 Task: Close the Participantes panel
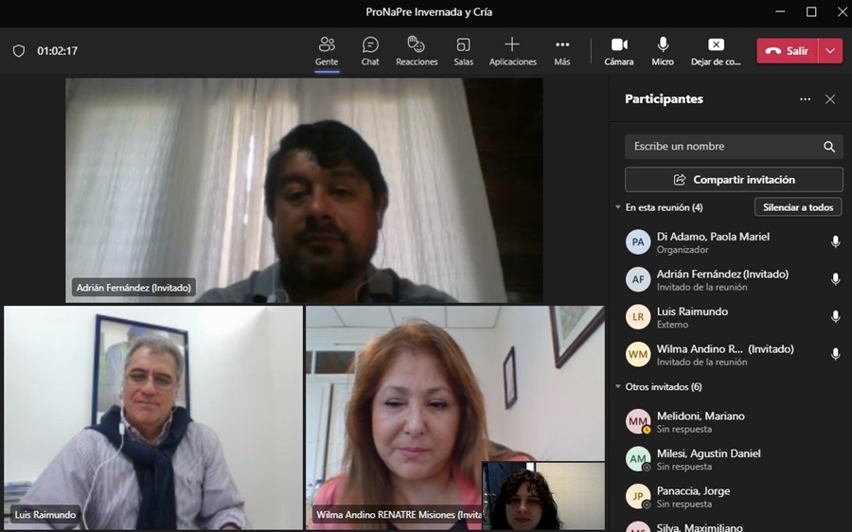coord(830,99)
